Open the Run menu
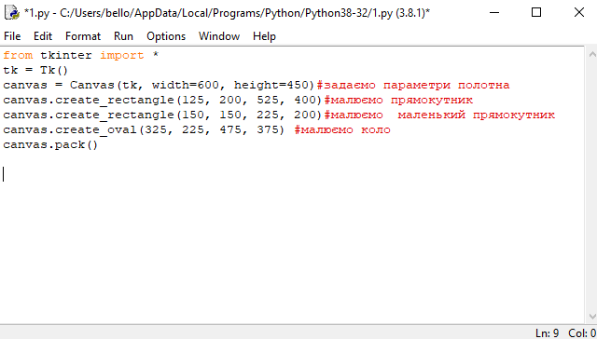The width and height of the screenshot is (597, 339). (x=123, y=36)
